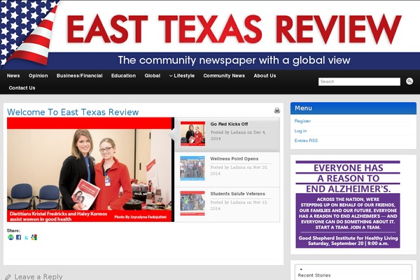Click inside the Search input field
This screenshot has width=420, height=280.
click(359, 81)
